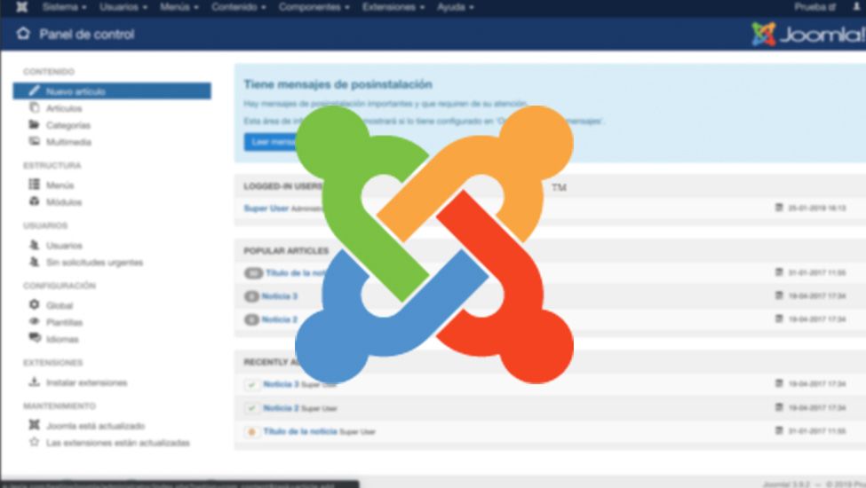Open Noticia 3 Super User in recently added
The width and height of the screenshot is (866, 488).
coord(282,384)
